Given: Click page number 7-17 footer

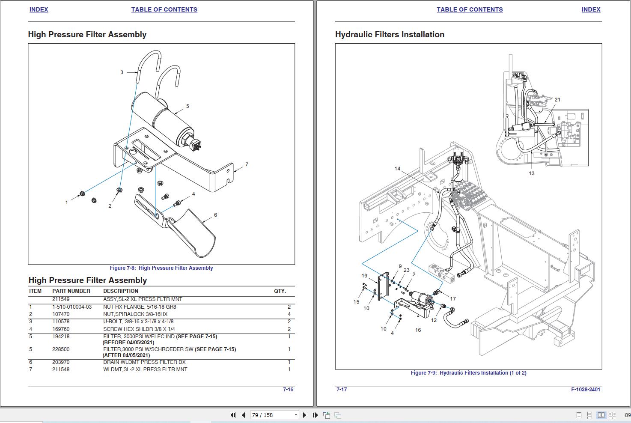Looking at the screenshot, I should pos(342,390).
